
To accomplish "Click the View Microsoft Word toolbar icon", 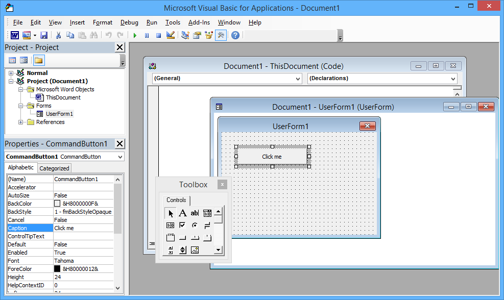I will coord(15,35).
